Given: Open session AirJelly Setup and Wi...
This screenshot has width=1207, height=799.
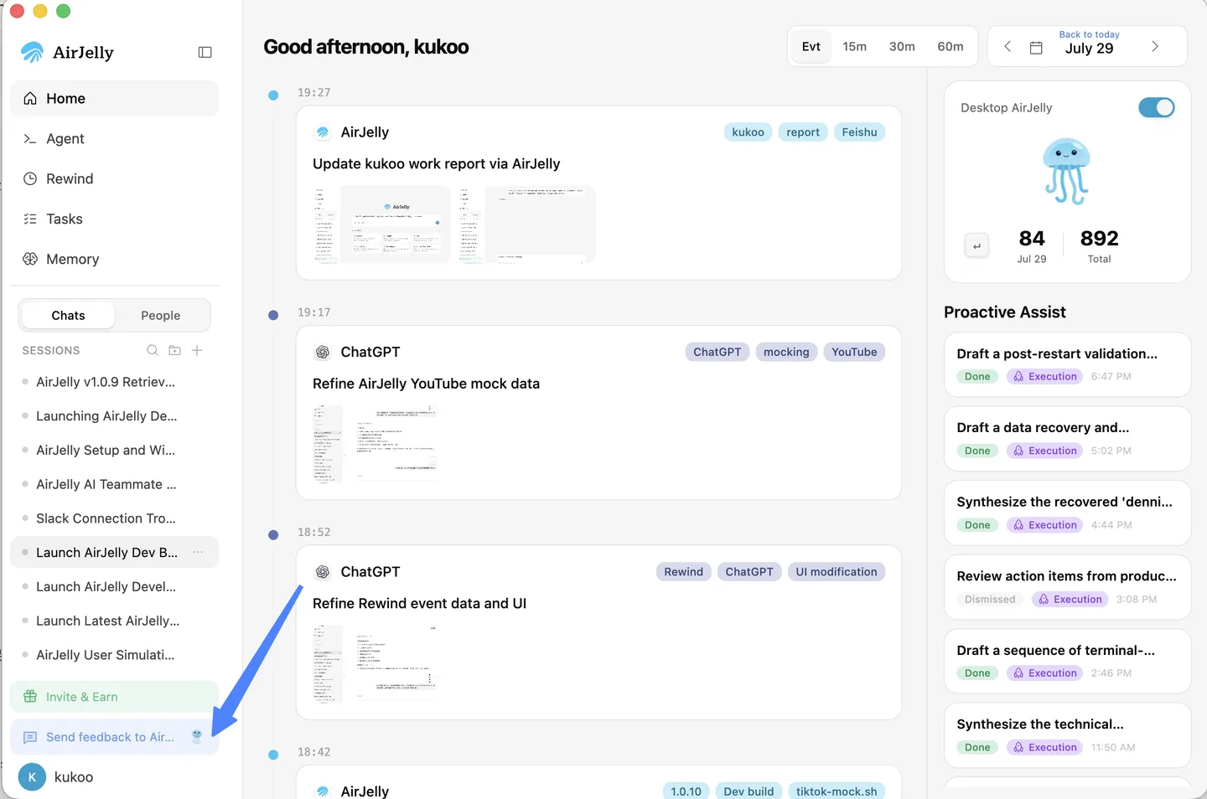Looking at the screenshot, I should (x=115, y=451).
